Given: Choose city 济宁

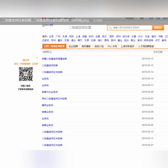Looking at the screenshot, I should coord(157,40).
